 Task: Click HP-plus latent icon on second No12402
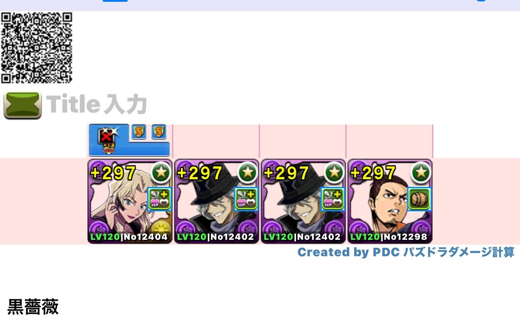pyautogui.click(x=333, y=199)
